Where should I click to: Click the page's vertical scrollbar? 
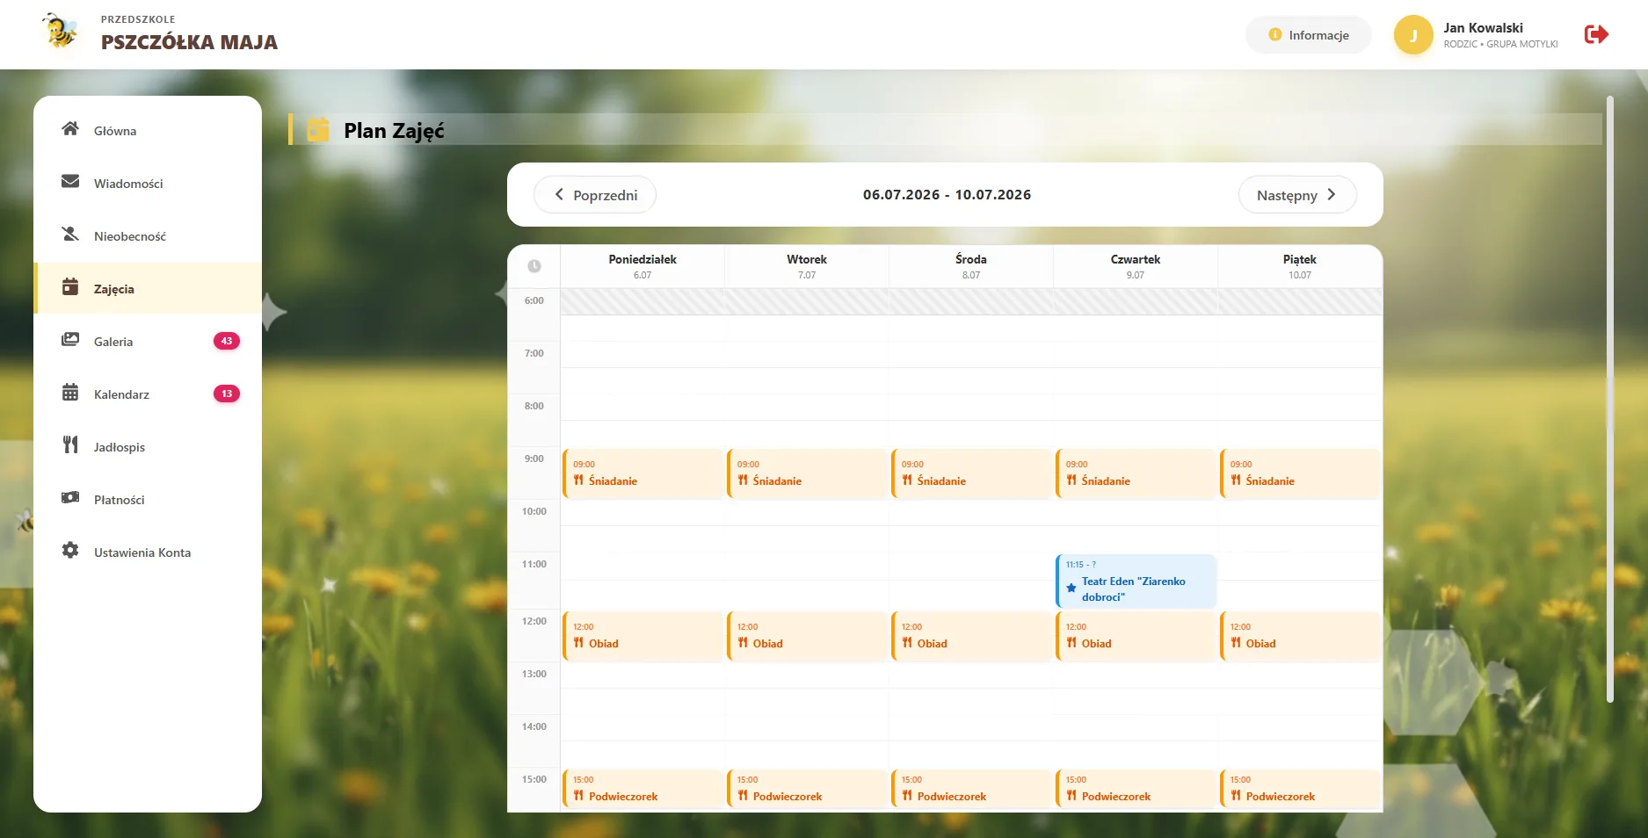pyautogui.click(x=1610, y=399)
